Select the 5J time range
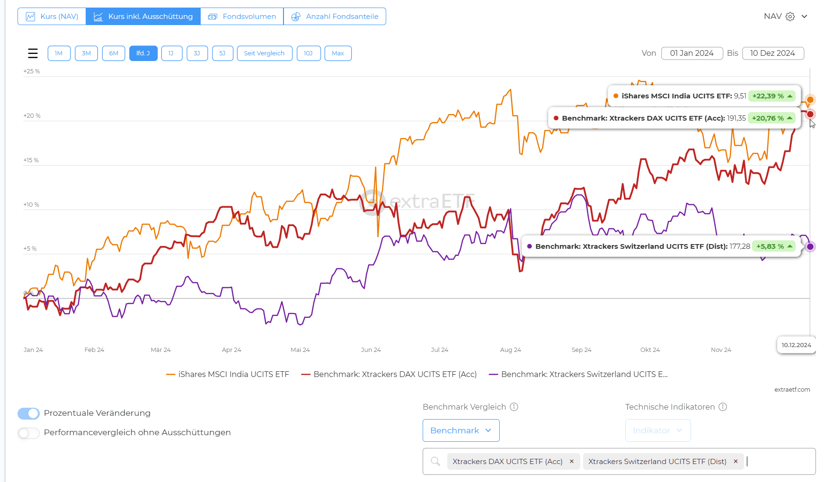824x482 pixels. [223, 53]
